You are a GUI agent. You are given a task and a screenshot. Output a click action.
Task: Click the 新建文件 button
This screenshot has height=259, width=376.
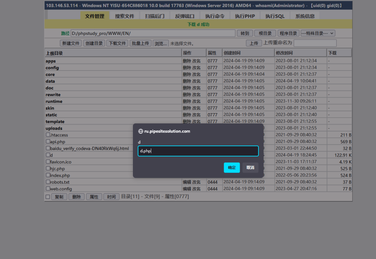tap(70, 43)
